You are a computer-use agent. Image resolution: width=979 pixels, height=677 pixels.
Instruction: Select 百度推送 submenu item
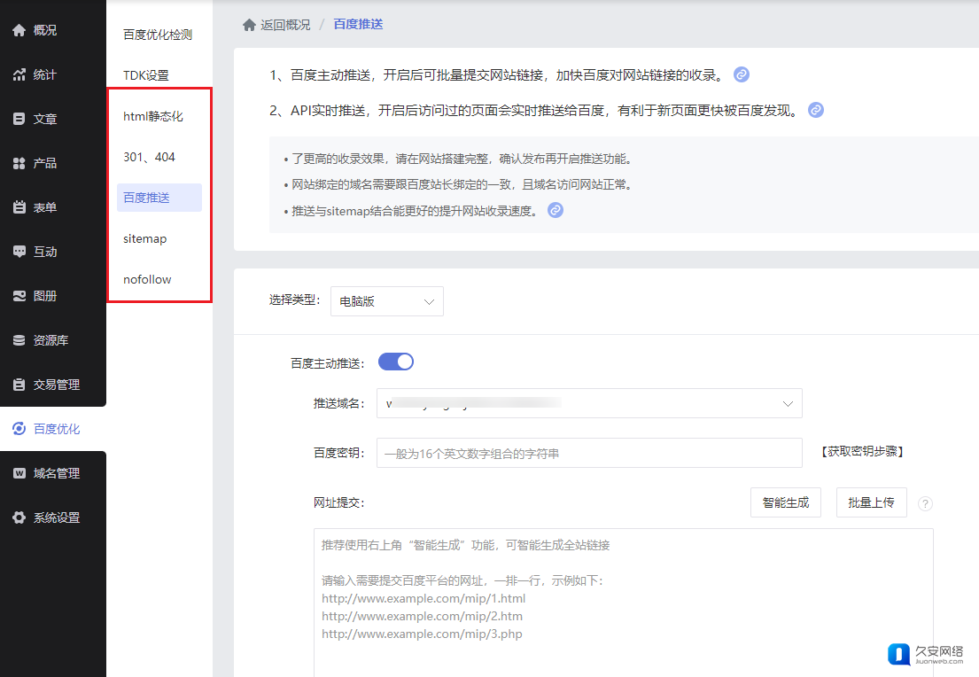(x=159, y=198)
